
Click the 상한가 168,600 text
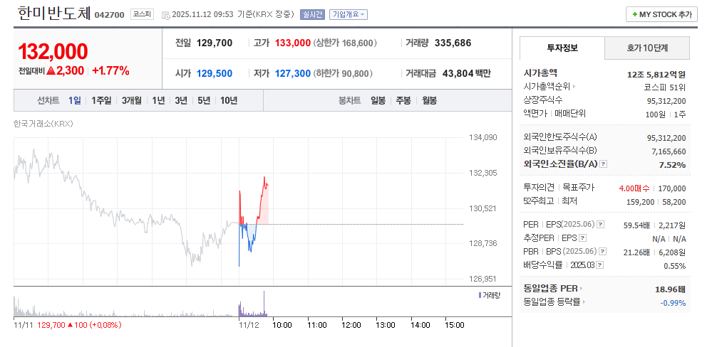point(345,43)
